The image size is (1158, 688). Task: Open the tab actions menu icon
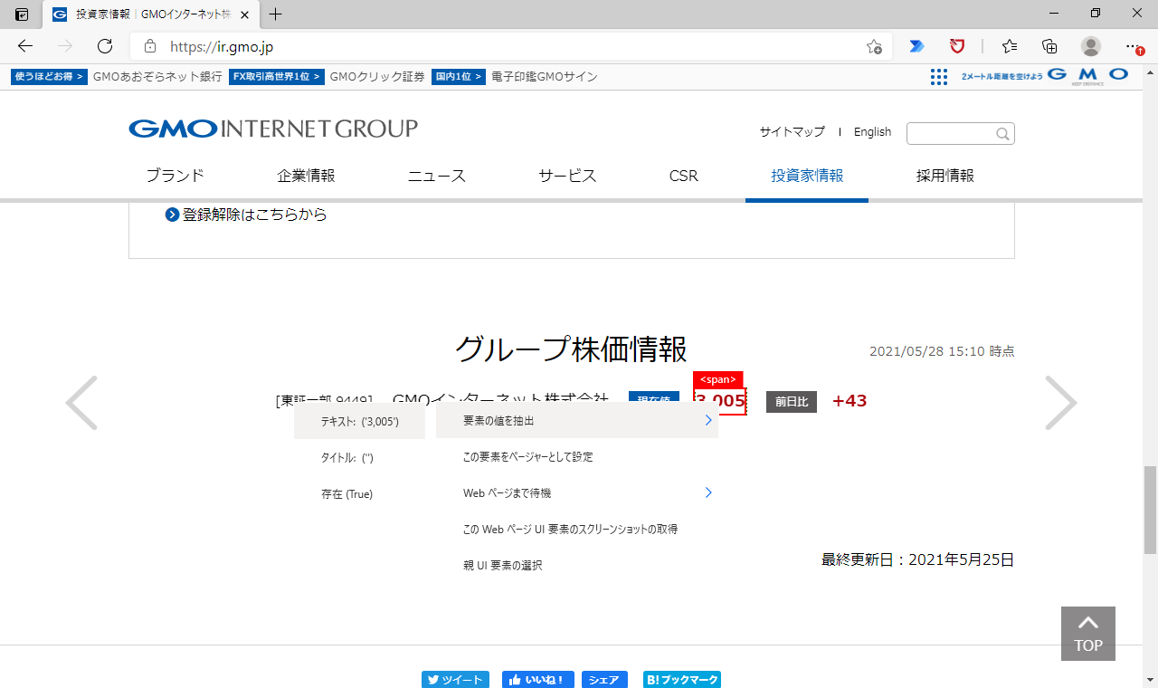click(22, 14)
